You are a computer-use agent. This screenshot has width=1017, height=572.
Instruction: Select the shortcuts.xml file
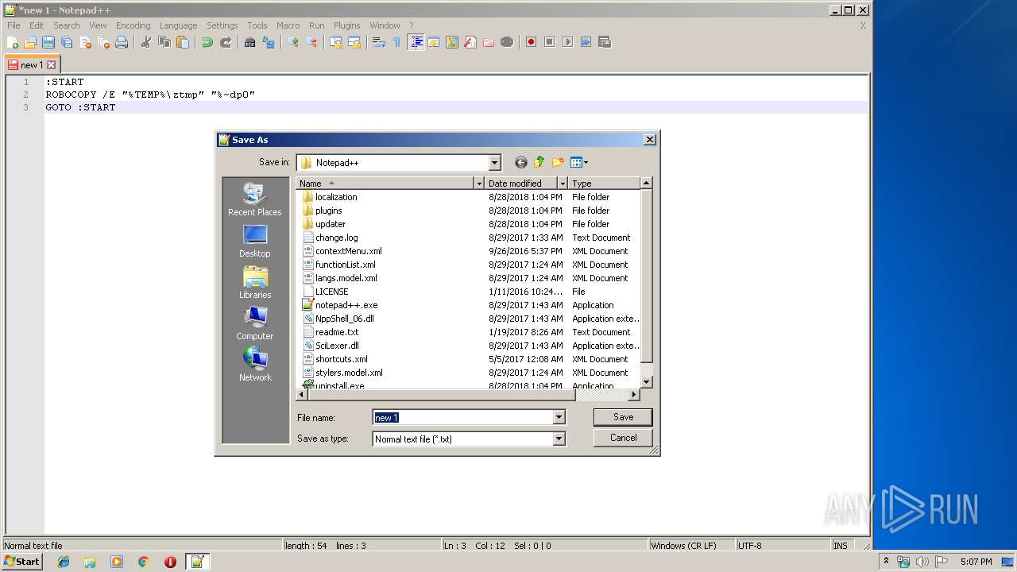[x=335, y=359]
